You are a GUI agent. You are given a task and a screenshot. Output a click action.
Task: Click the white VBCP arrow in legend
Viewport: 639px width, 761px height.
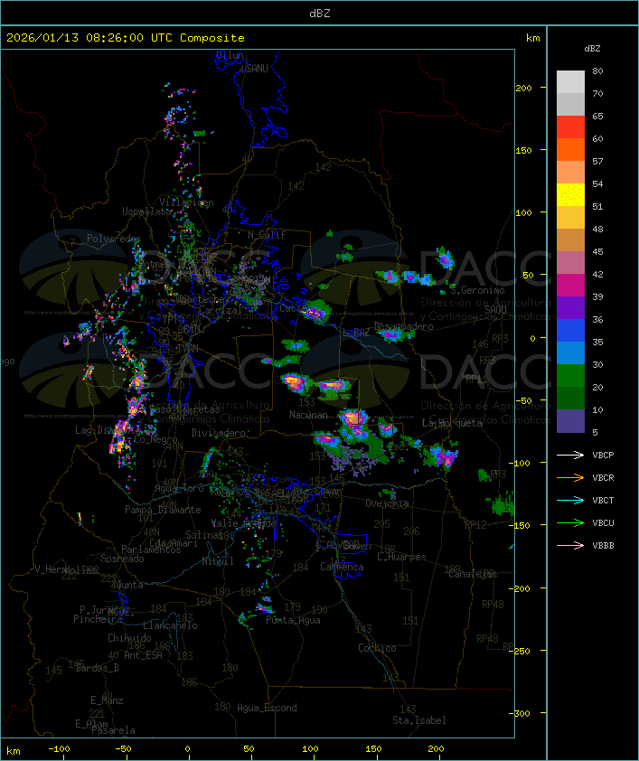click(571, 455)
